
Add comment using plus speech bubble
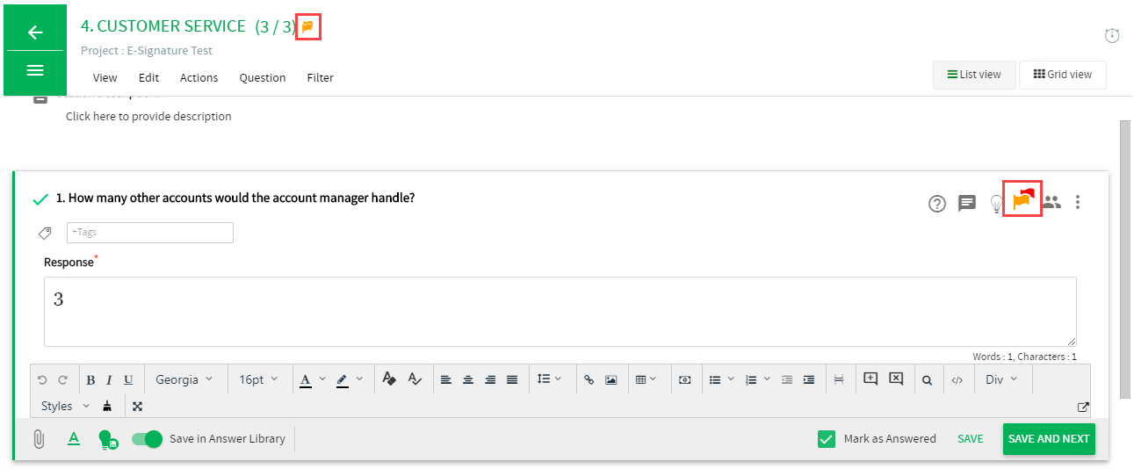pos(870,379)
